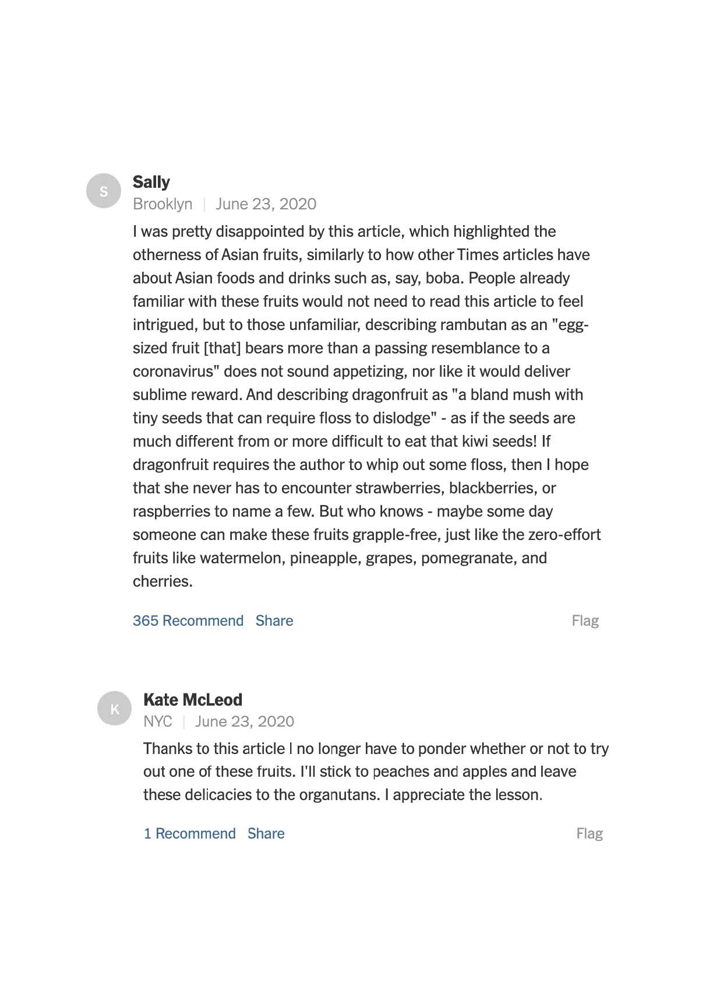Click Kate McLeod's gray 'K' avatar icon

click(x=114, y=709)
